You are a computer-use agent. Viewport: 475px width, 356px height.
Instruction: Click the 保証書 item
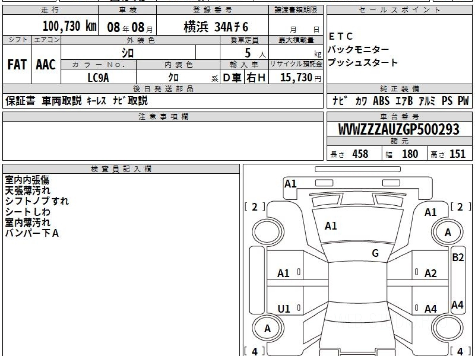pyautogui.click(x=21, y=101)
